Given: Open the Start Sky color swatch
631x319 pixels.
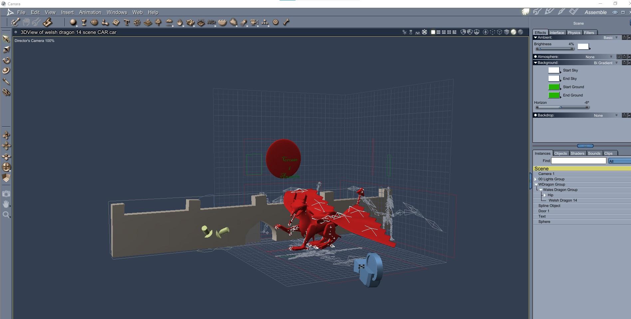Looking at the screenshot, I should click(554, 70).
